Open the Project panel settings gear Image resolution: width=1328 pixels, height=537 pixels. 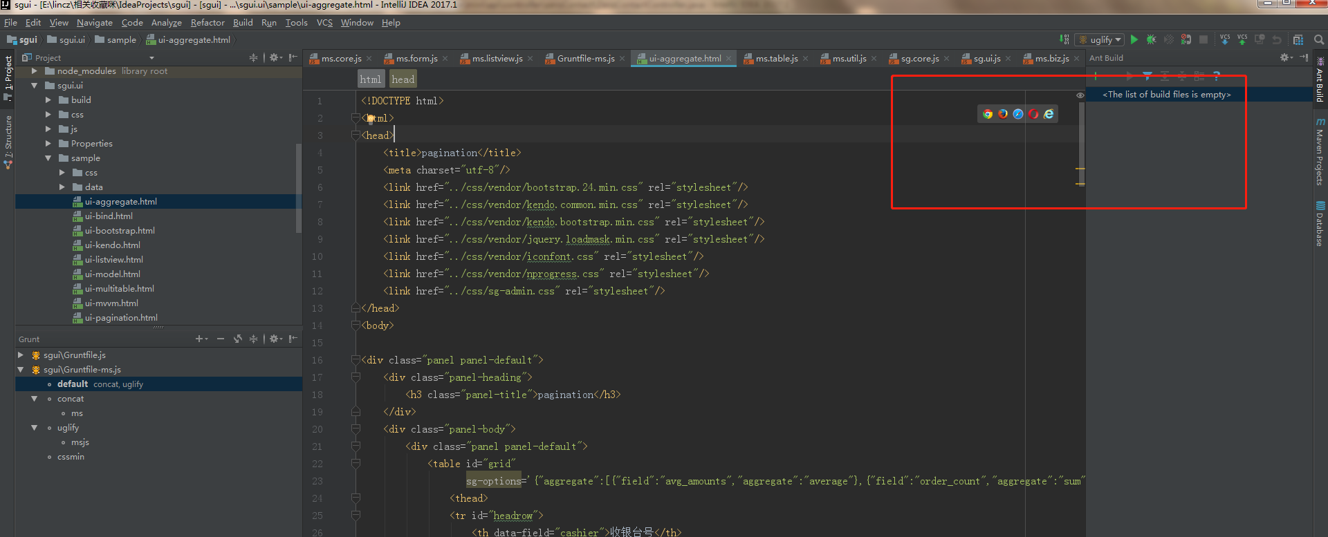pos(275,57)
